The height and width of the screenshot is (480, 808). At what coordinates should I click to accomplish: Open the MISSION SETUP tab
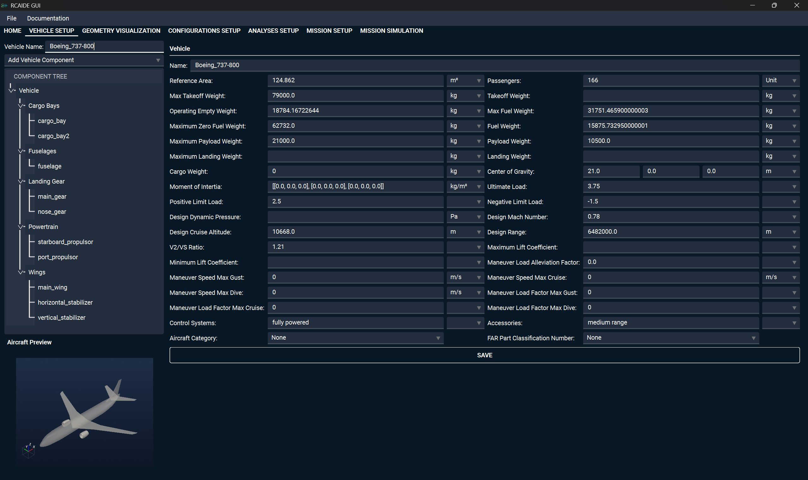(329, 31)
